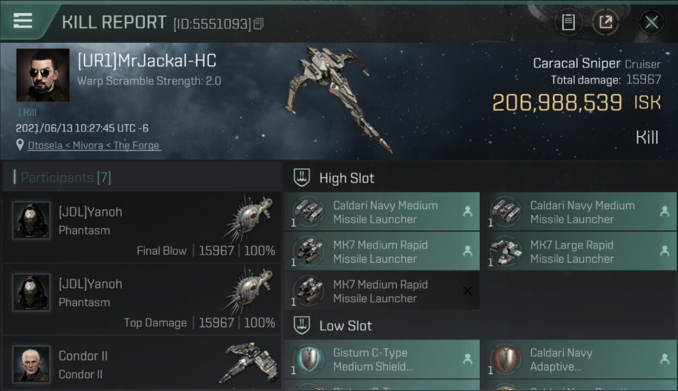Open MrJackal-HC pilot portrait
The width and height of the screenshot is (678, 391).
coord(43,75)
